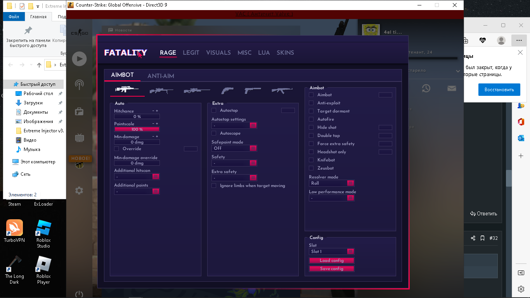
Task: Click the Load config button
Action: click(x=332, y=260)
